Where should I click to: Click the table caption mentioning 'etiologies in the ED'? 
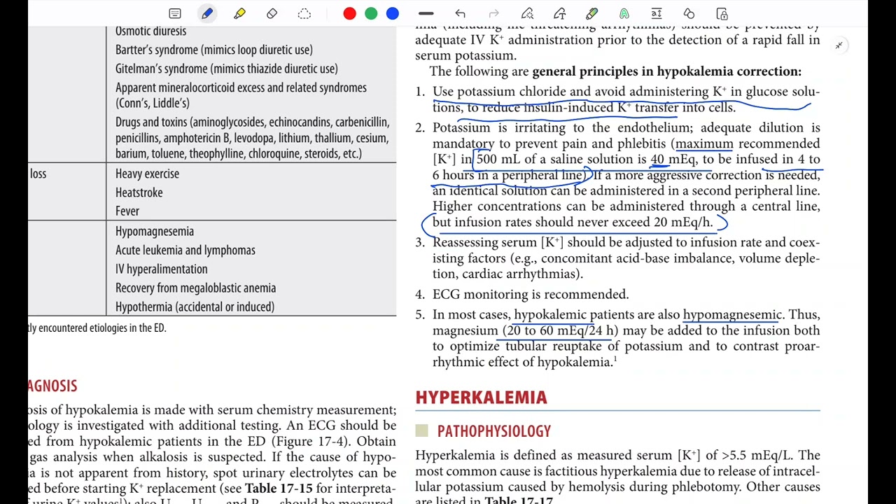[97, 328]
